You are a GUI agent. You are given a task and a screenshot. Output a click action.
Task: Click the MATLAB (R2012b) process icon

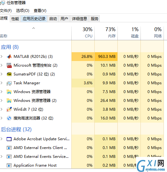(9, 57)
